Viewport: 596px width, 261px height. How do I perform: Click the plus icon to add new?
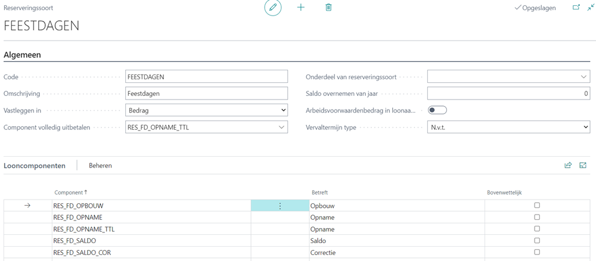pos(301,8)
